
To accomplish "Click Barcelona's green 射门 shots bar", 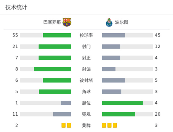I will point(55,47).
